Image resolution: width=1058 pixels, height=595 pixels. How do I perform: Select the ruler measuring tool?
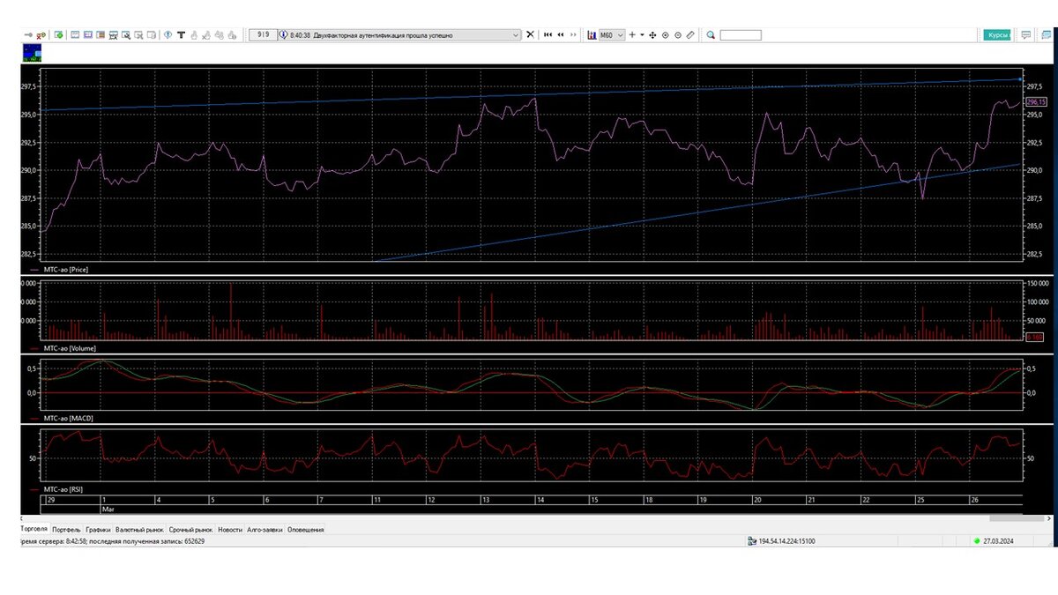coord(690,35)
